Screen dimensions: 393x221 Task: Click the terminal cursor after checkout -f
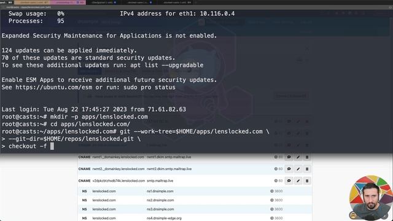(x=52, y=146)
